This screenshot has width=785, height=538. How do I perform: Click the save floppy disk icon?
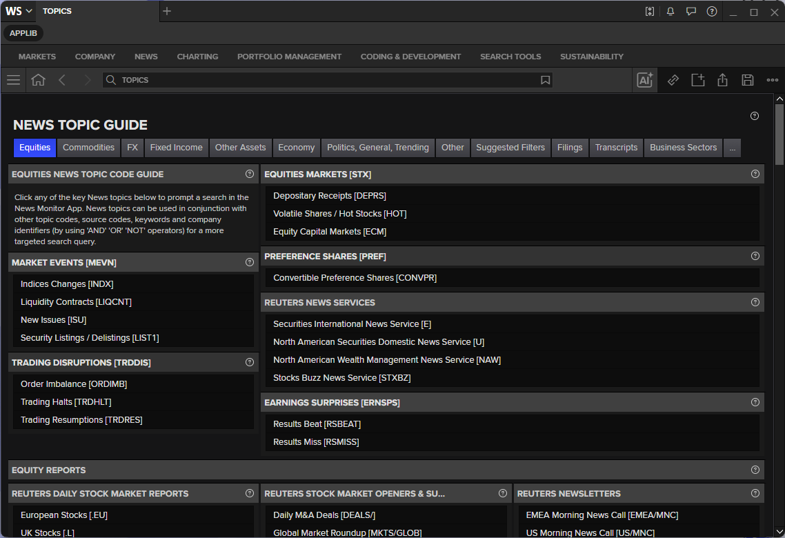748,80
